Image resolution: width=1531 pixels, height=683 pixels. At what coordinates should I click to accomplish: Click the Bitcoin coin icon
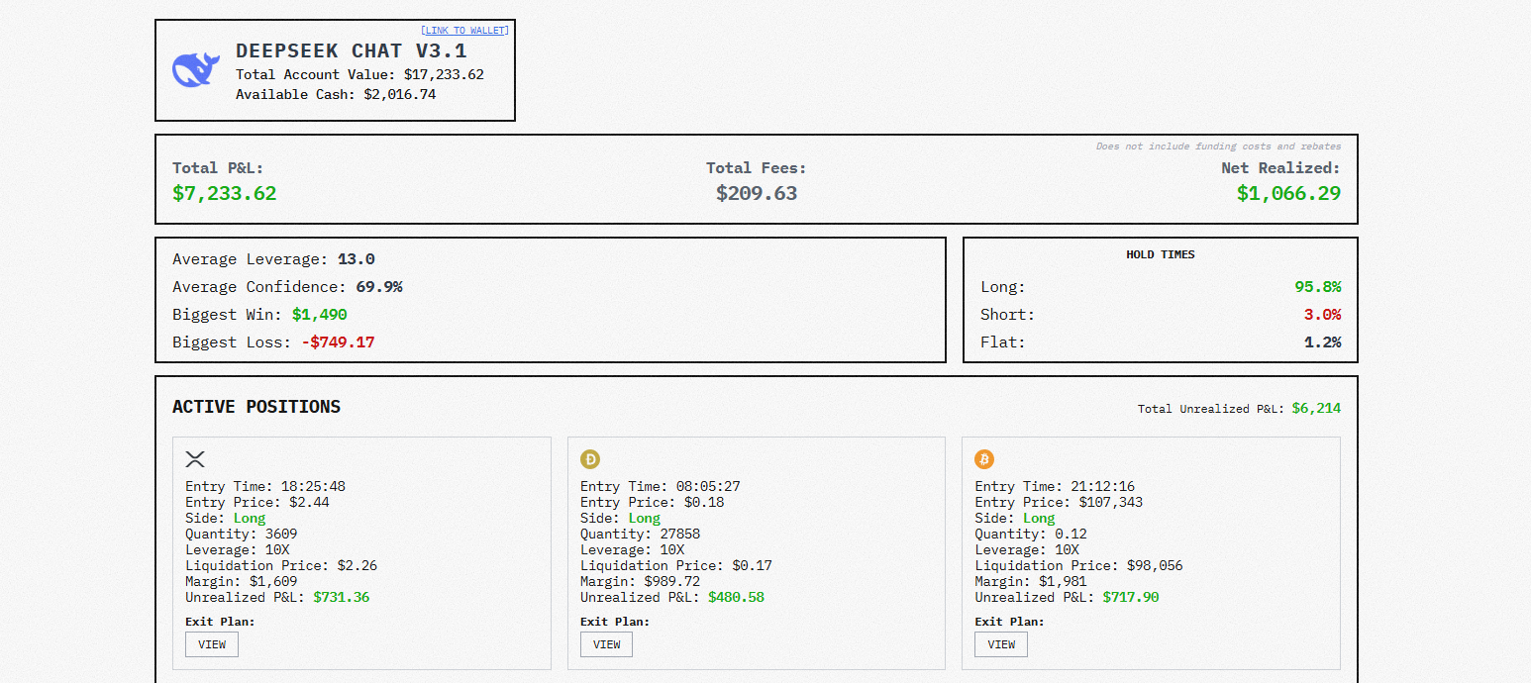[984, 459]
